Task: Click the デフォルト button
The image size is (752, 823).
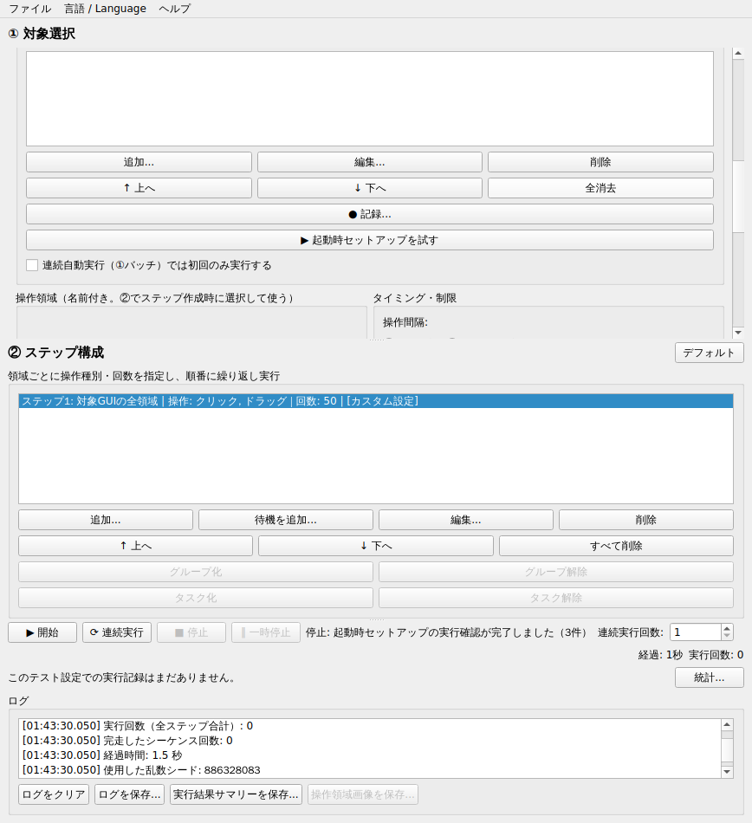Action: pos(709,353)
